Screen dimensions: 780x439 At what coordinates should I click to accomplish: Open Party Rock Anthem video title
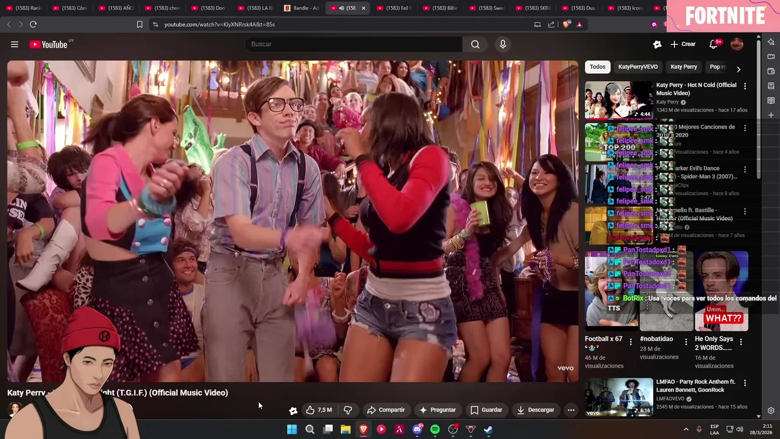[695, 386]
